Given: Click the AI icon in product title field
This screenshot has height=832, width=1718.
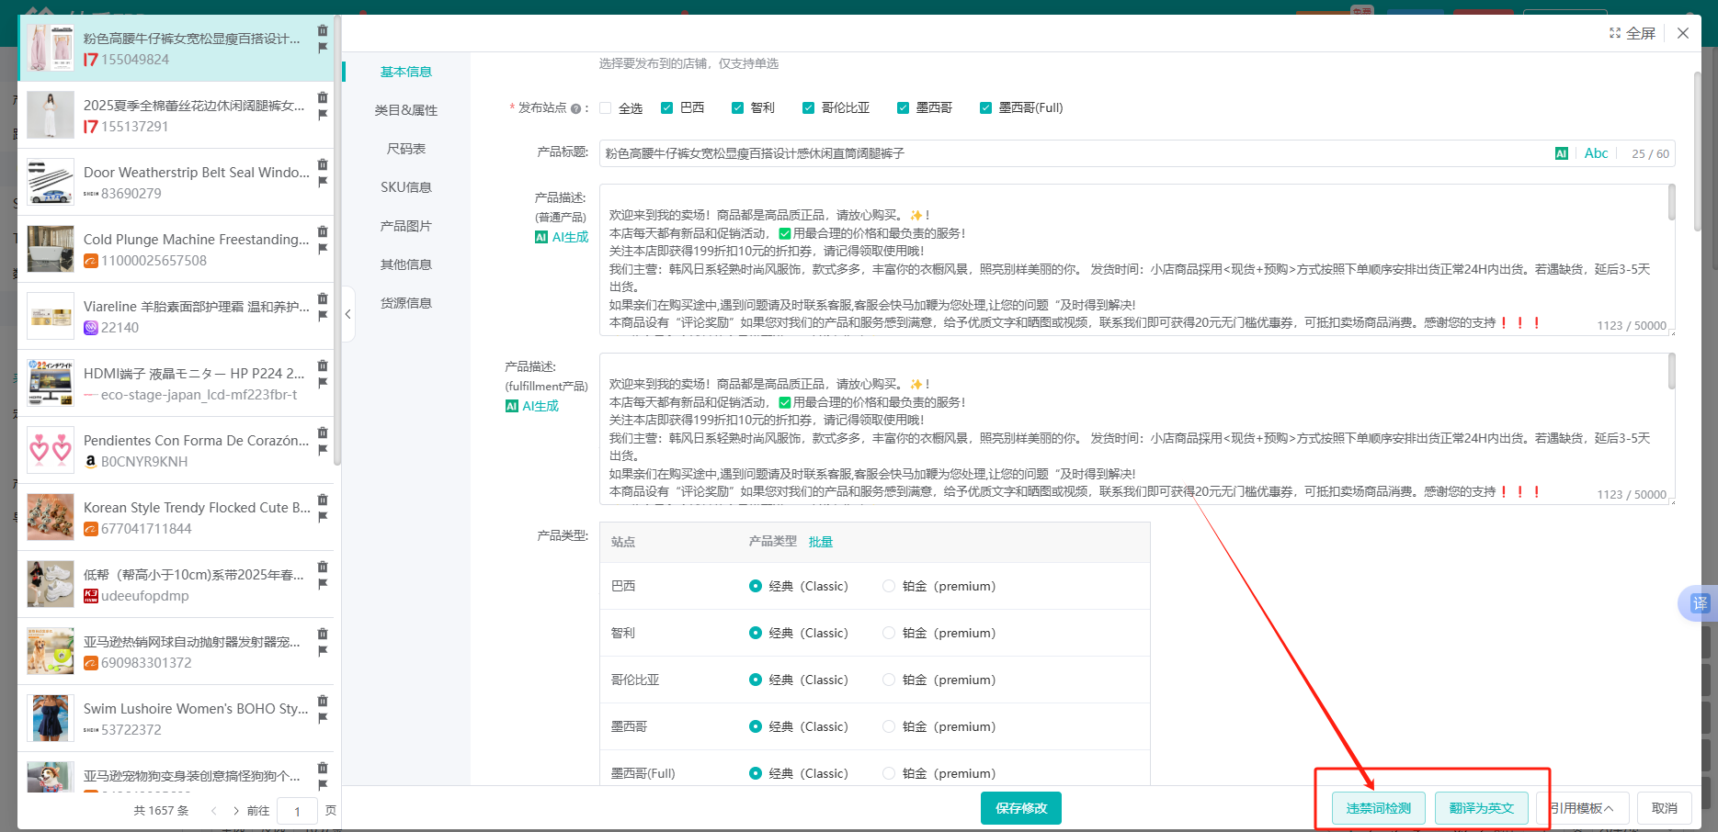Looking at the screenshot, I should coord(1561,153).
